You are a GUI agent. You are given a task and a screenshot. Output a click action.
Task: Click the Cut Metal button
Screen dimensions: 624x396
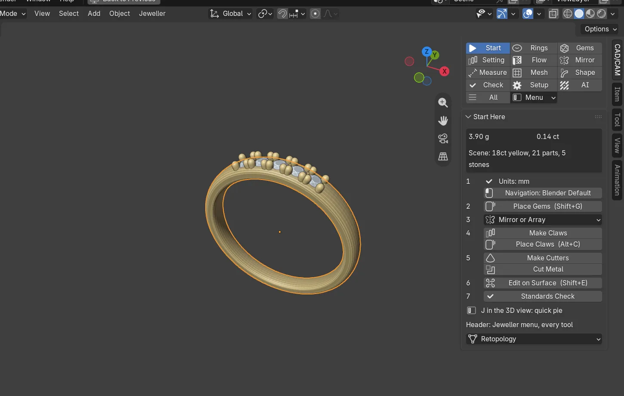543,269
